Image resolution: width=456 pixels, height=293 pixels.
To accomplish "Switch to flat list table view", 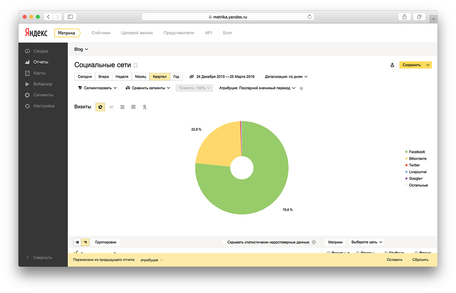I will (77, 242).
